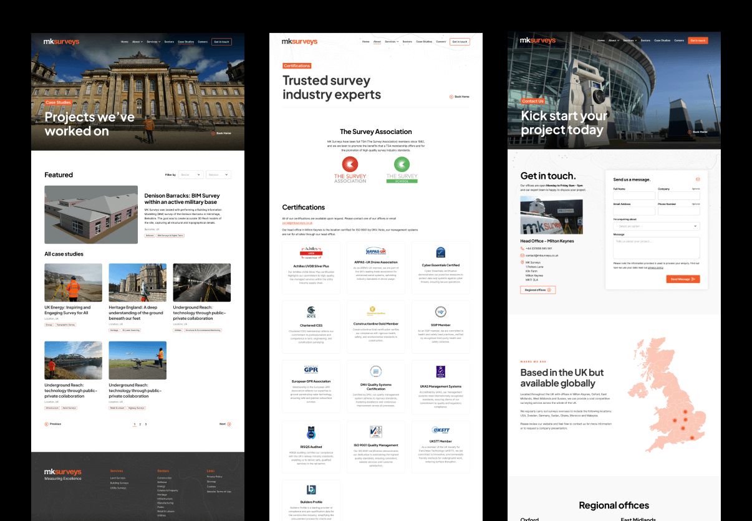Open the Sector filter dropdown
The width and height of the screenshot is (752, 521).
coord(191,174)
